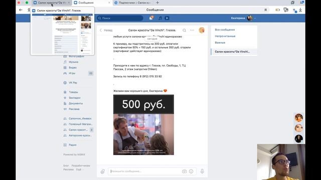The width and height of the screenshot is (321, 180).
Task: Close the Сообщения browser tab
Action: 109,2
